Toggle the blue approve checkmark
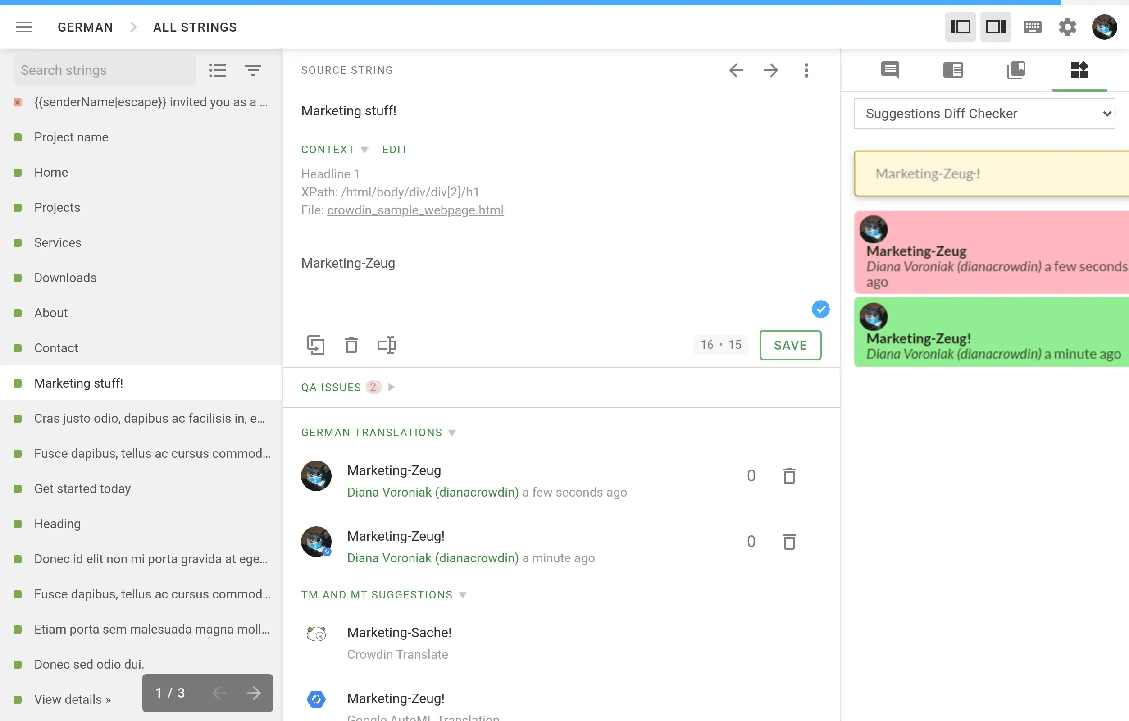 pos(820,309)
